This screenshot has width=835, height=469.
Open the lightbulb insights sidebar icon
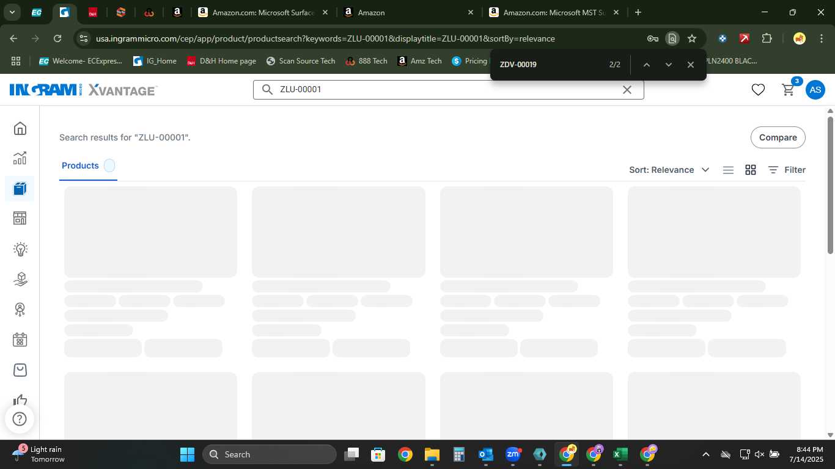[20, 249]
